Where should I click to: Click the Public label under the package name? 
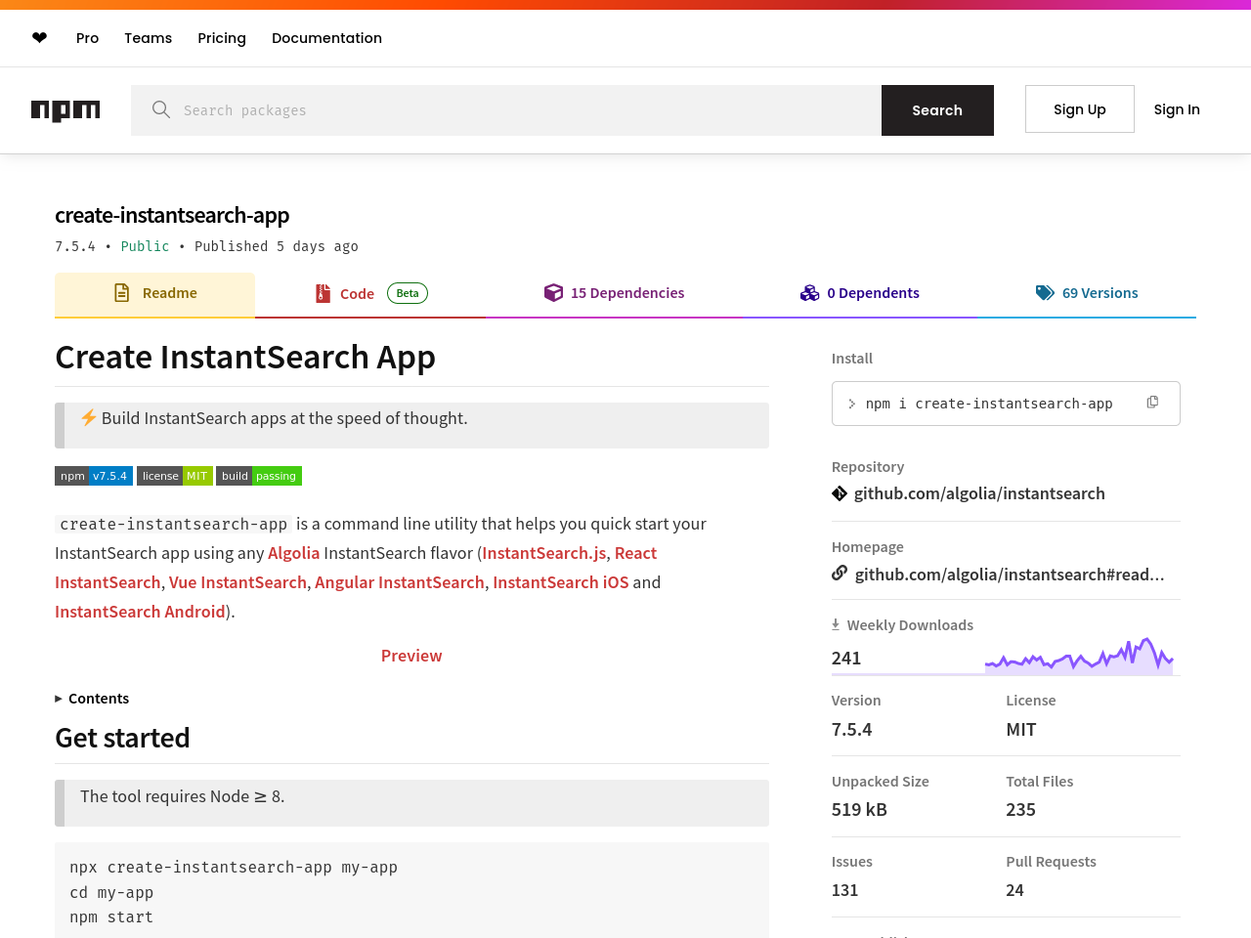point(145,246)
